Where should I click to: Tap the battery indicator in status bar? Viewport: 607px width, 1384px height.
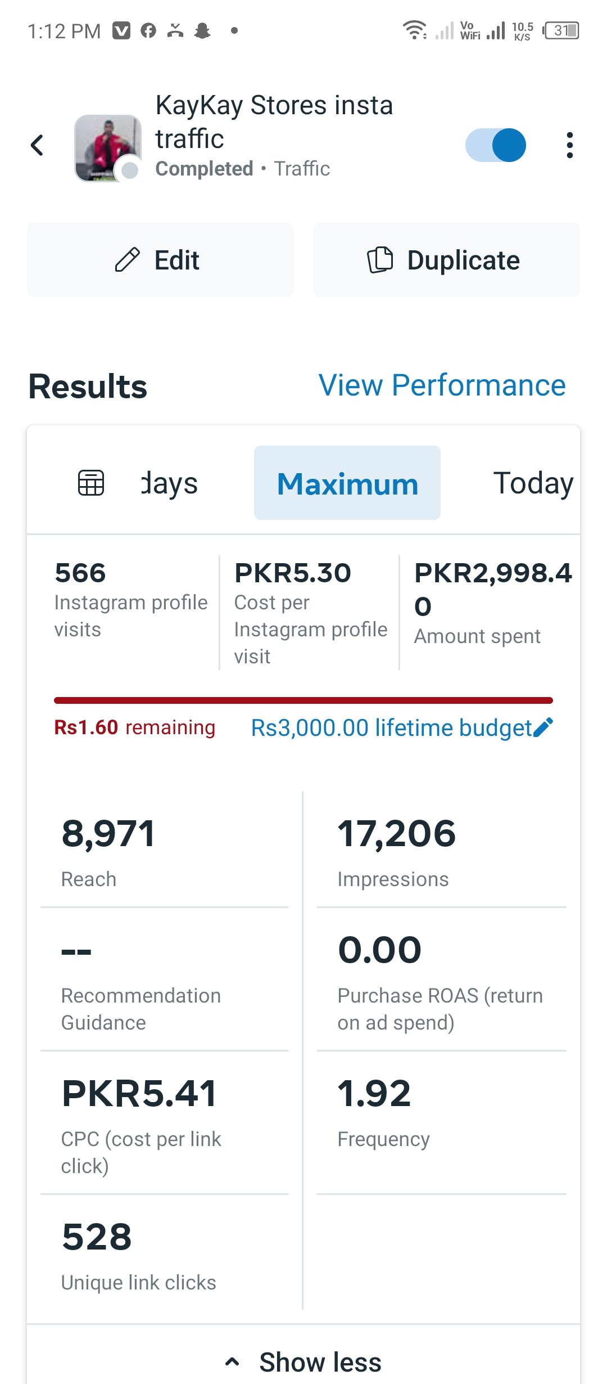tap(561, 30)
